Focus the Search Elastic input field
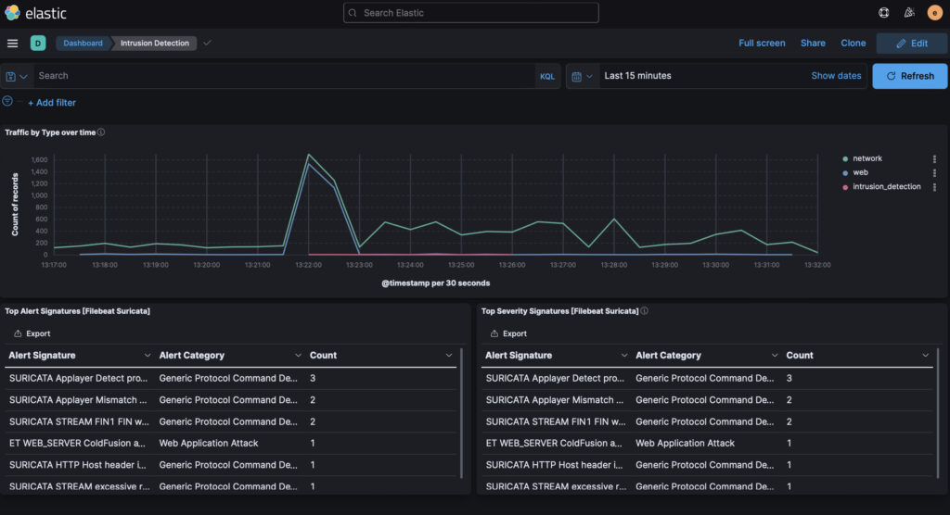950x515 pixels. pyautogui.click(x=471, y=13)
